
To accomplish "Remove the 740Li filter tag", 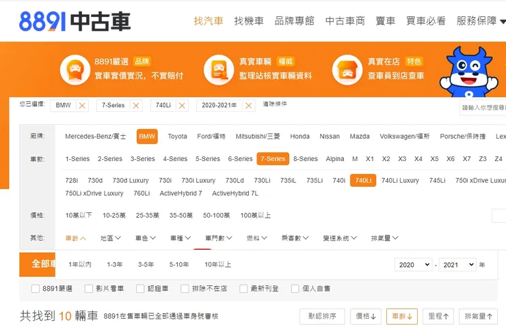I will pos(182,106).
